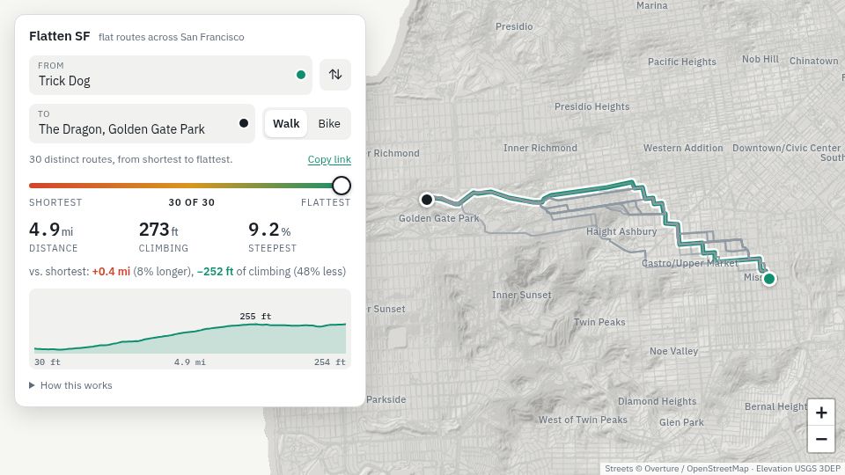845x475 pixels.
Task: Click the +0.4 mi comparison text
Action: point(111,272)
